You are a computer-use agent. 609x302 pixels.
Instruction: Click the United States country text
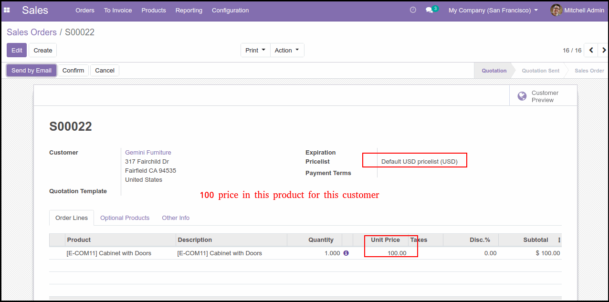coord(144,179)
